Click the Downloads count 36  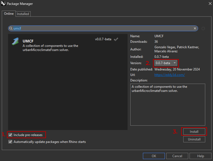tap(156, 42)
